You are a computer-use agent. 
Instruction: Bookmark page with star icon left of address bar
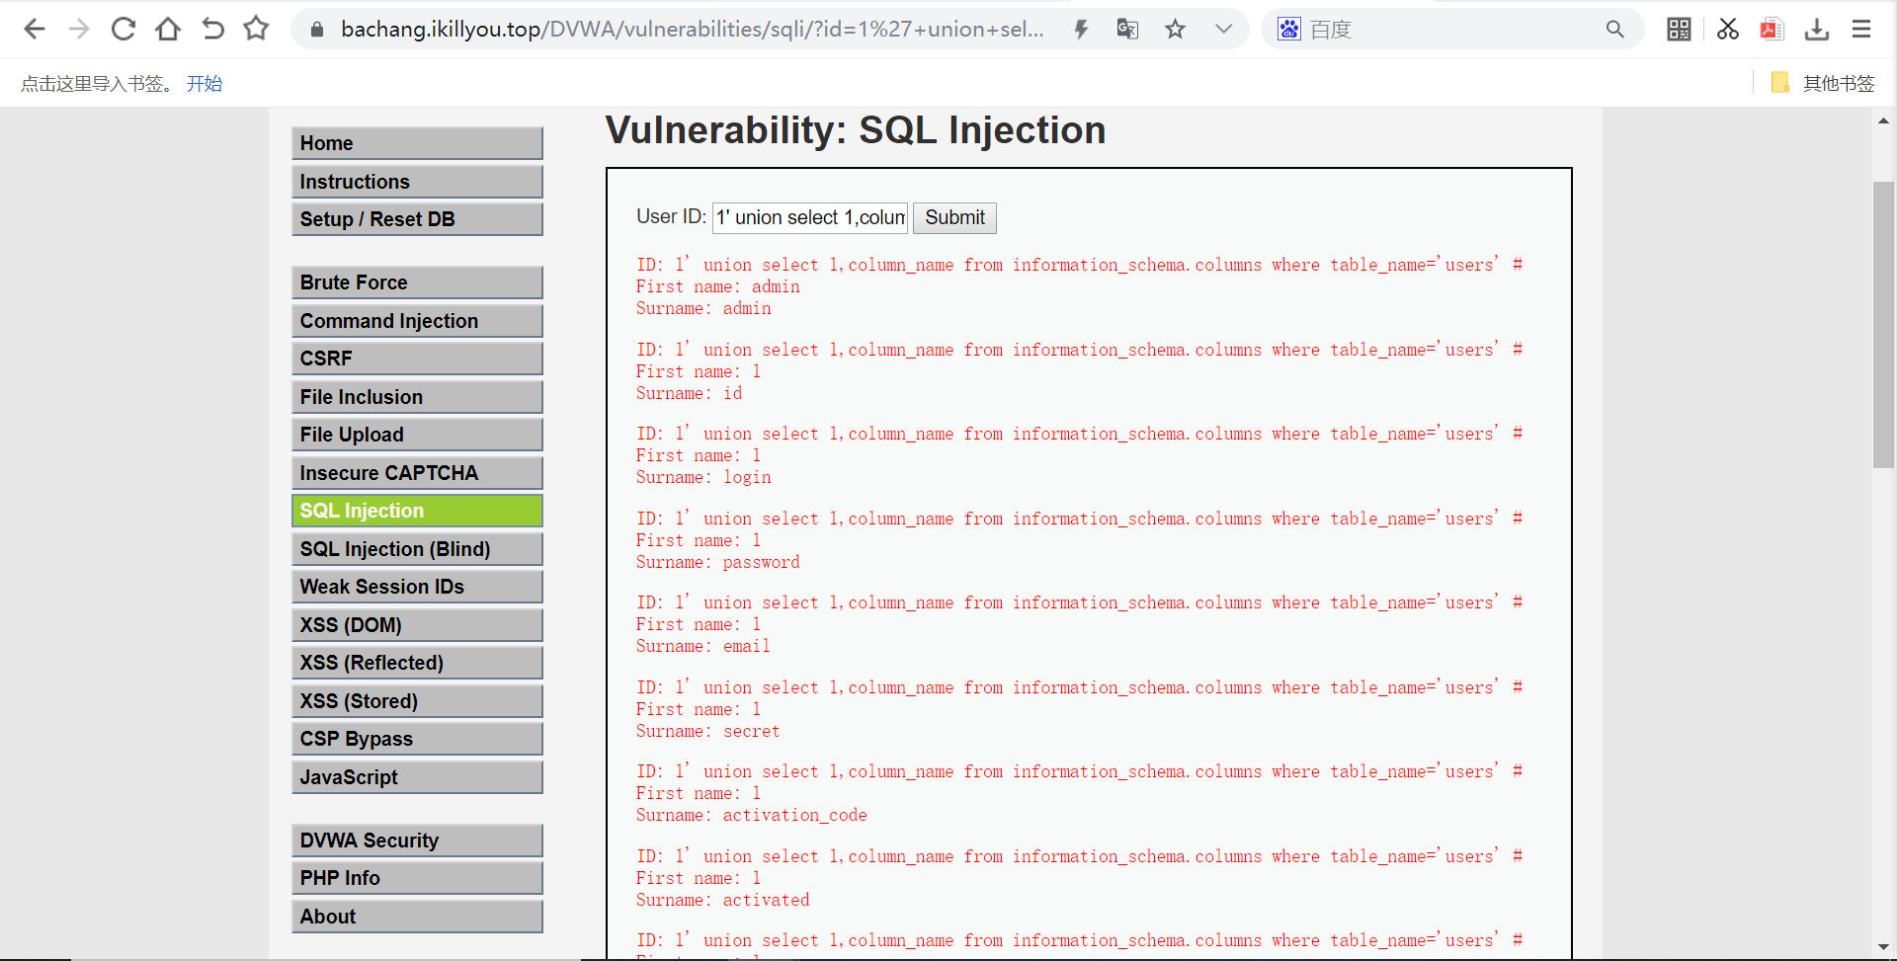(256, 29)
